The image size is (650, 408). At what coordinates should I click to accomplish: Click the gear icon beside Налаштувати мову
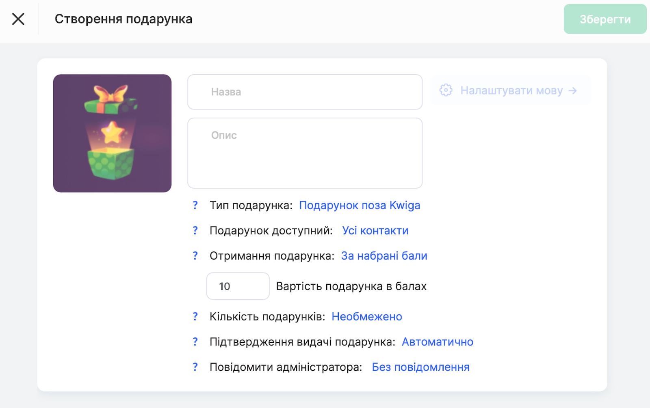(x=446, y=90)
